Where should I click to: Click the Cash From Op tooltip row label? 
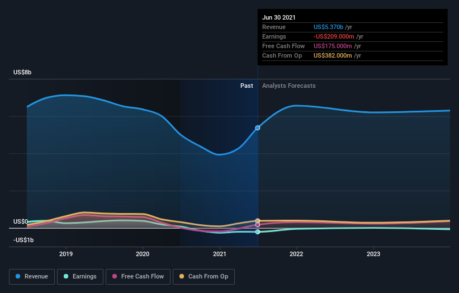click(282, 55)
